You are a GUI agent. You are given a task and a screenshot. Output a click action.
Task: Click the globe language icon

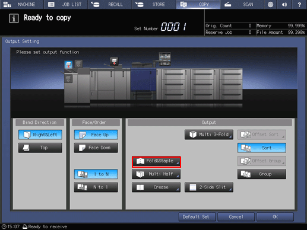270,4
